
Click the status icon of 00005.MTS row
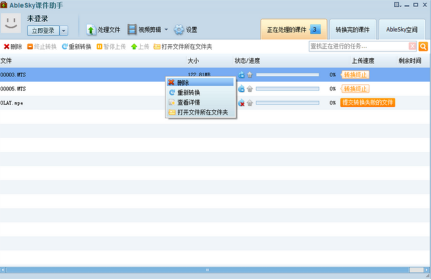[241, 89]
